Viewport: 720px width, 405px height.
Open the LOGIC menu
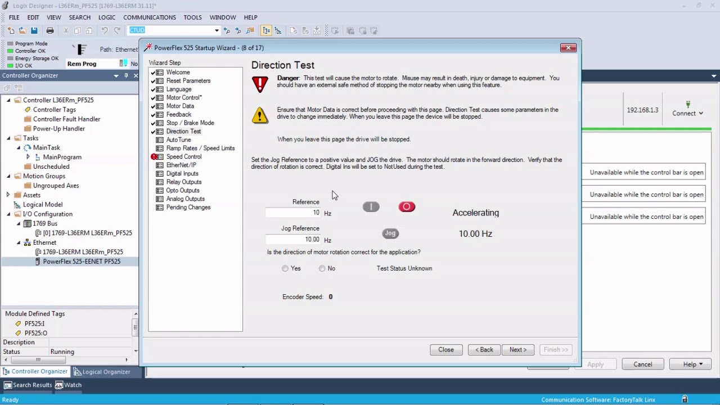[x=107, y=17]
